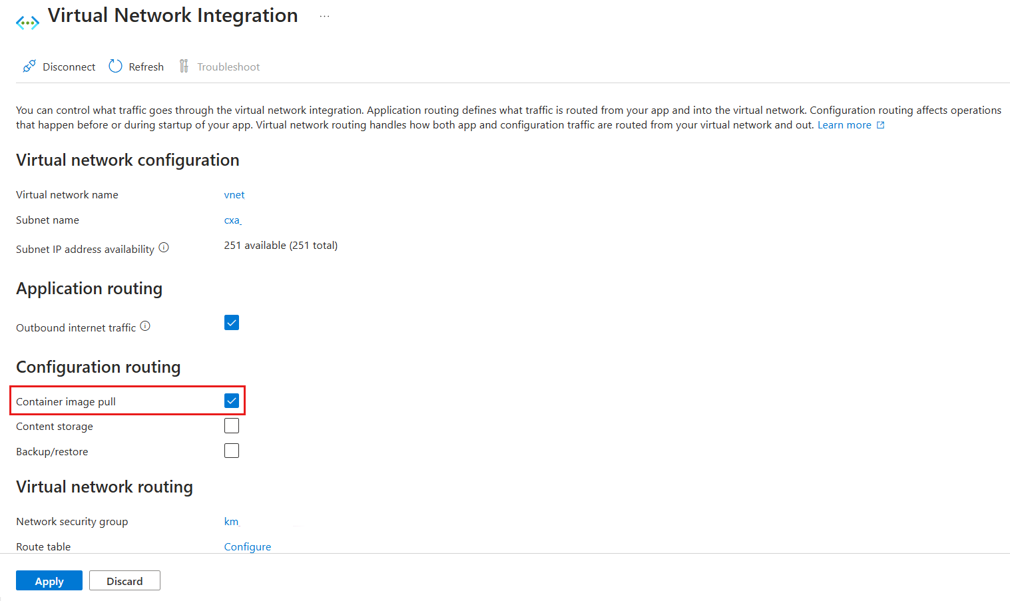Viewport: 1010px width, 601px height.
Task: Open info tooltip for Subnet IP address availability
Action: tap(164, 248)
